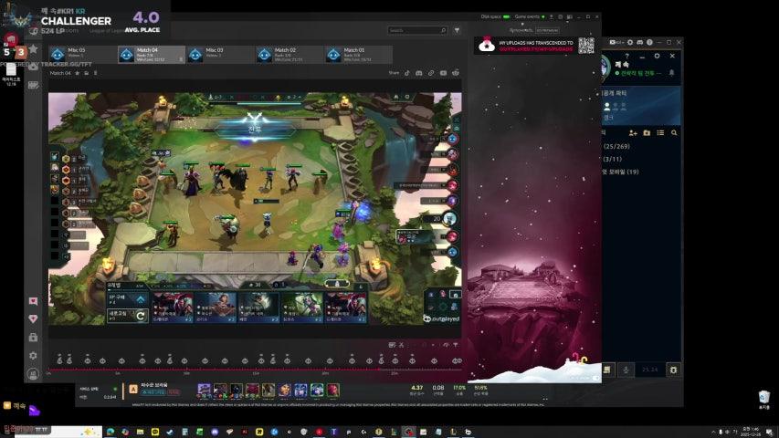Open the lock icon in Outplayed sidebar
Screen dimensions: 779x438
[33, 338]
